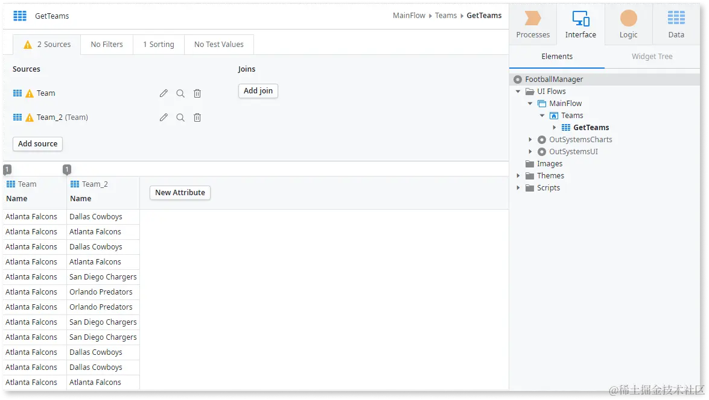The height and width of the screenshot is (400, 709).
Task: Go to MainFlow in the breadcrumb
Action: 409,16
